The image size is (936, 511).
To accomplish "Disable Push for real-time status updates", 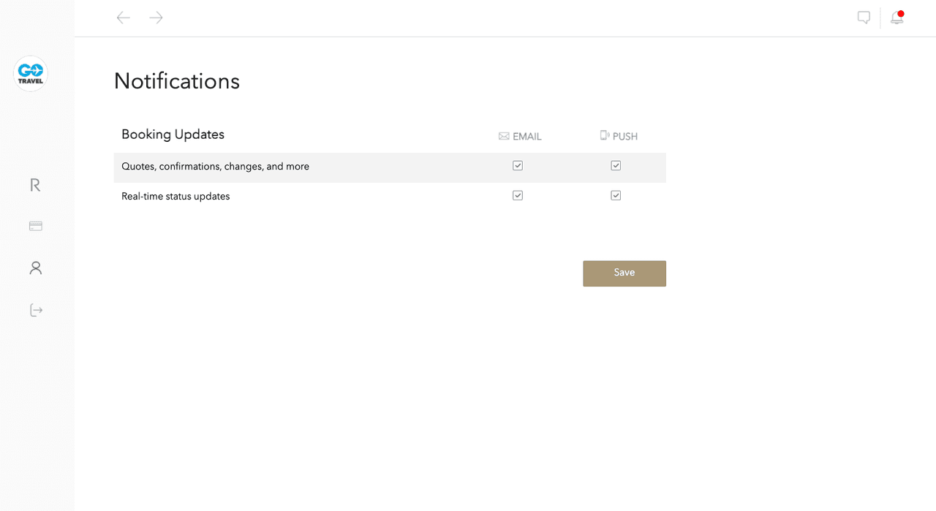I will 616,195.
